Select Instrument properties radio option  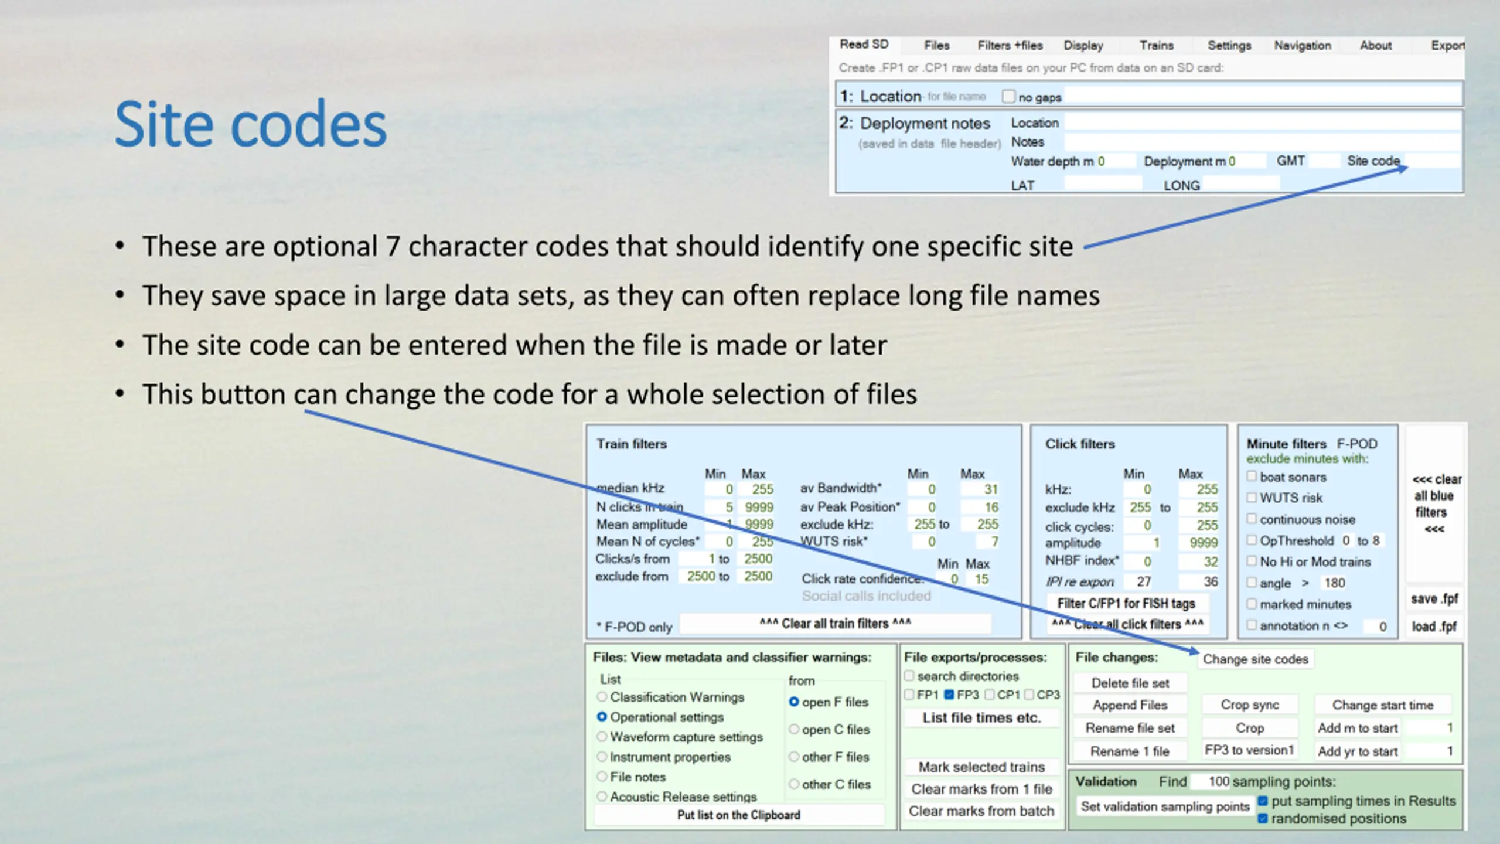coord(602,757)
